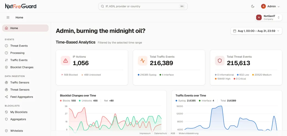Click the Threat Events alert icon
The image size is (287, 136).
point(6,46)
